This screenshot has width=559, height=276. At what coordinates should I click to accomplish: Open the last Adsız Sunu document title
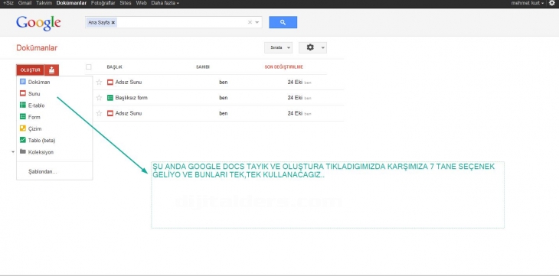[x=129, y=113]
